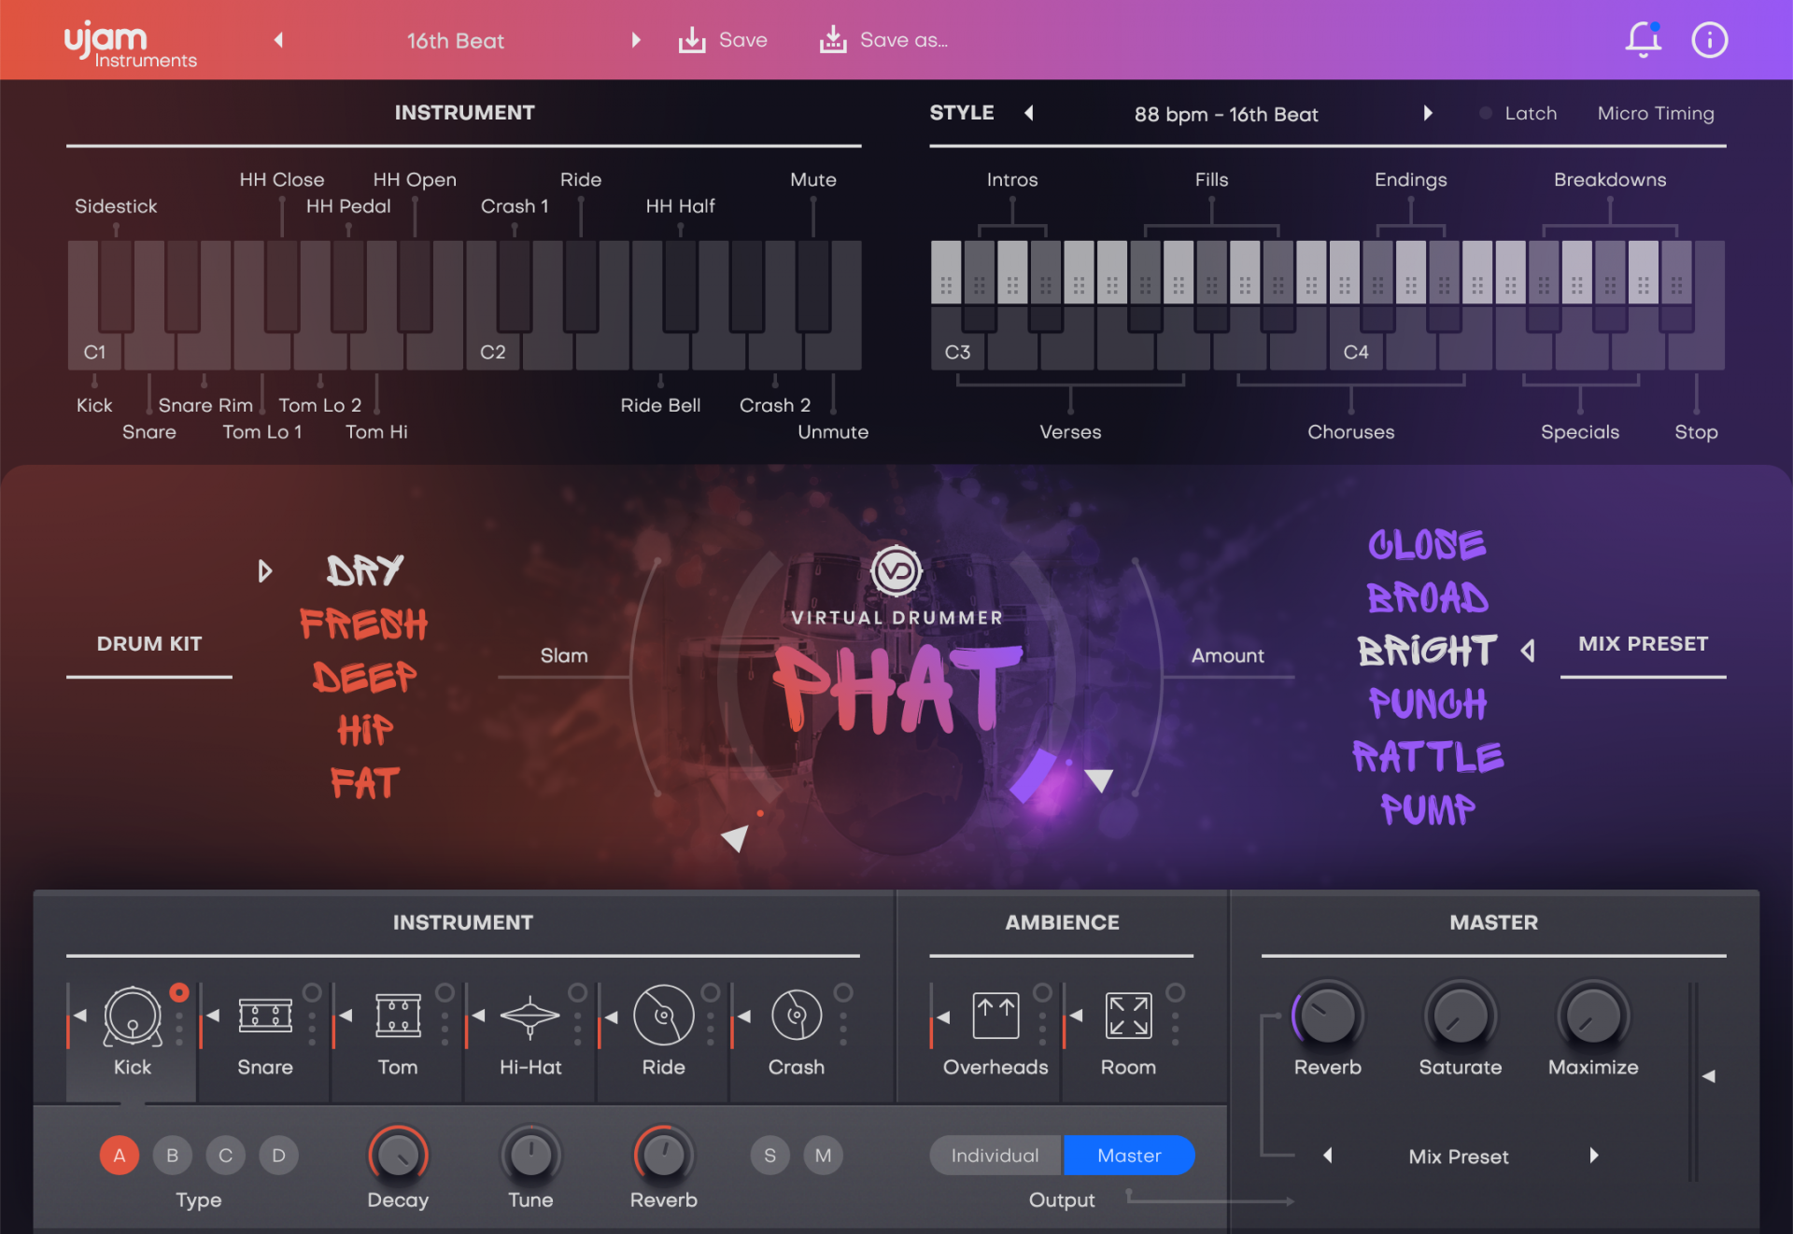Click the Save button

tap(723, 40)
